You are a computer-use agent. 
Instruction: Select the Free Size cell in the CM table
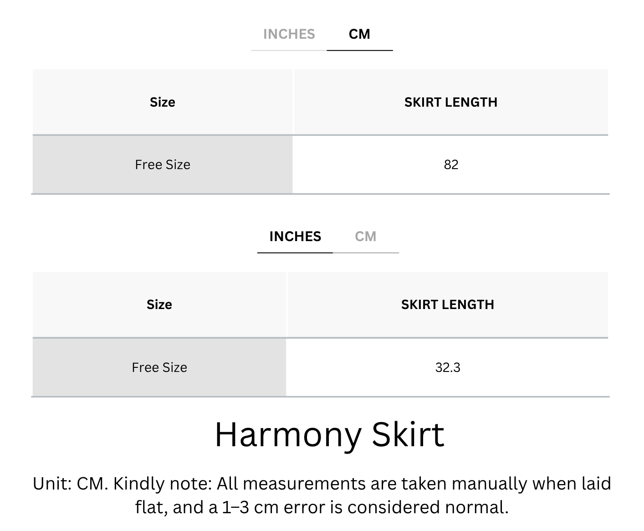pos(163,165)
